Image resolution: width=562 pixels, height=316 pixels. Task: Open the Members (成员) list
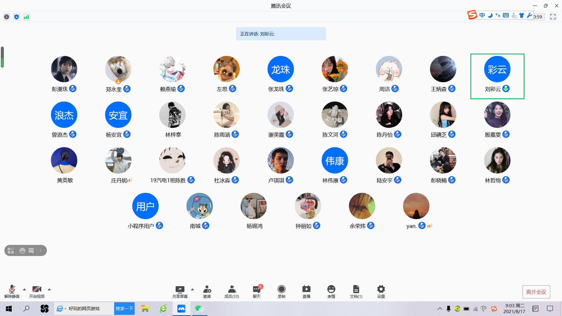click(x=232, y=291)
